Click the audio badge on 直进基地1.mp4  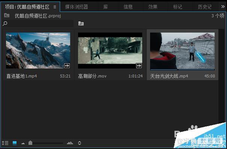pyautogui.click(x=67, y=66)
